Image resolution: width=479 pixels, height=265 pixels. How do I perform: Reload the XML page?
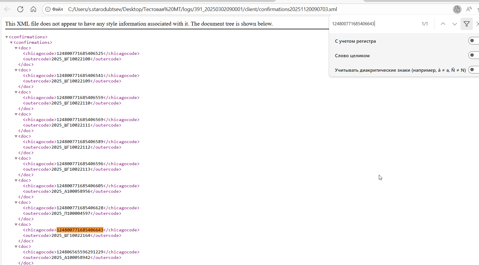point(20,9)
